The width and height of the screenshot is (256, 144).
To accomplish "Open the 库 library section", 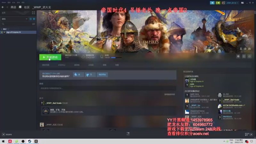I will 20,7.
